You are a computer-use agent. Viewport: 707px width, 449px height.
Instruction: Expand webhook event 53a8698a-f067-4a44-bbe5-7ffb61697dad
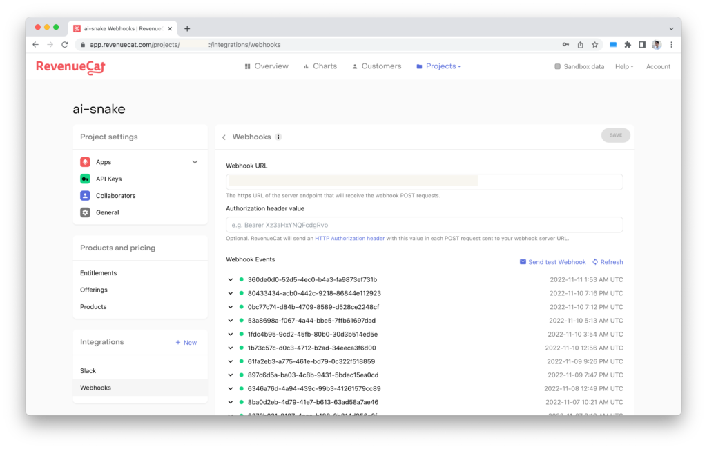click(231, 321)
